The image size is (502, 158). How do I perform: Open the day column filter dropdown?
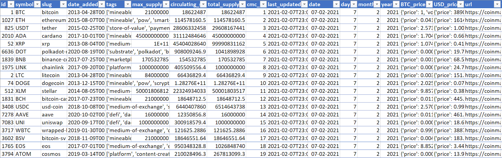[x=354, y=4]
